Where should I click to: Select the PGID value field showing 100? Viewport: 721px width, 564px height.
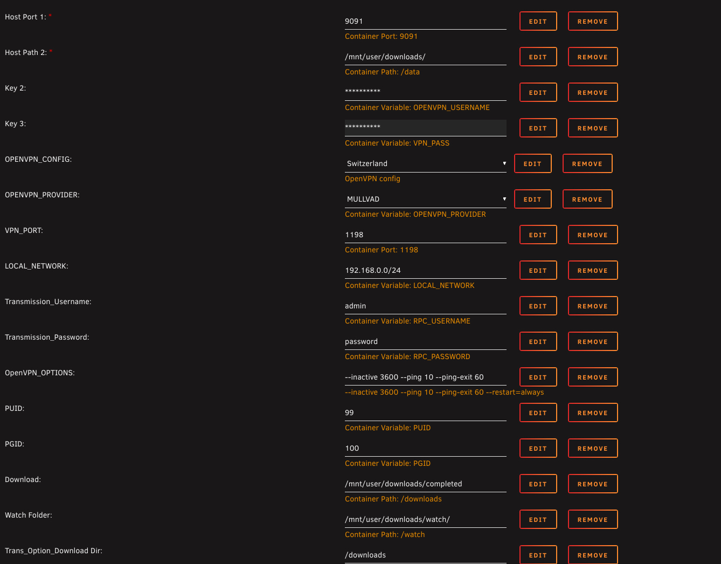425,448
